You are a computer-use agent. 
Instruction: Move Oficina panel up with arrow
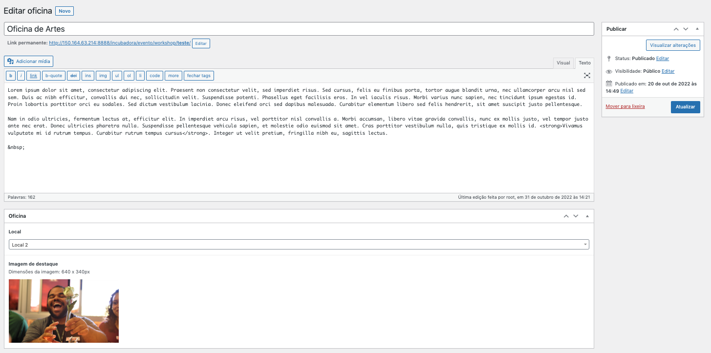pos(566,216)
